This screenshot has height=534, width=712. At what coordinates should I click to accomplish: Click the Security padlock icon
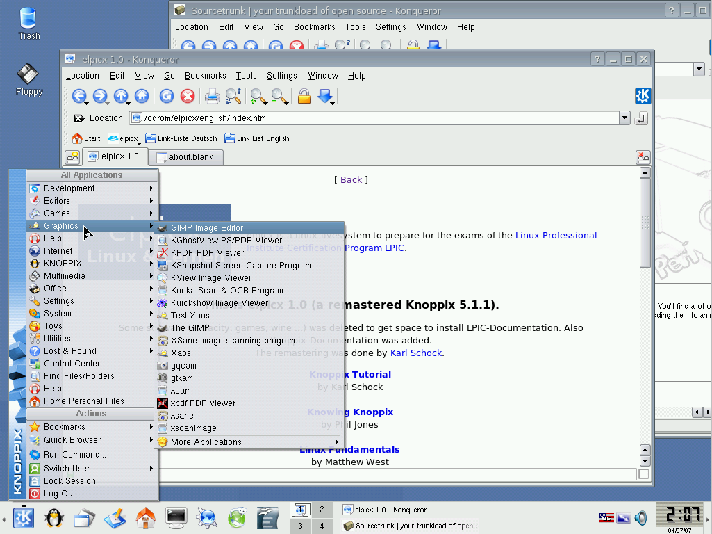[x=304, y=96]
